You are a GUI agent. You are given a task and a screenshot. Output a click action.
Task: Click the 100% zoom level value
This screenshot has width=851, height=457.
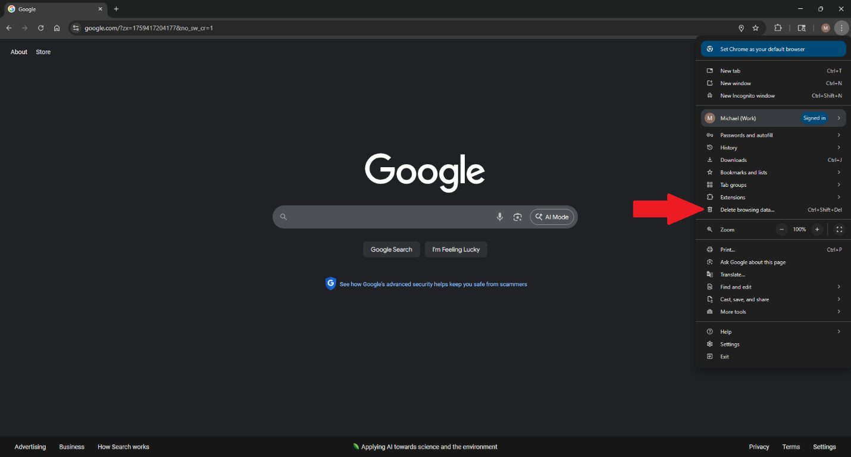coord(799,230)
